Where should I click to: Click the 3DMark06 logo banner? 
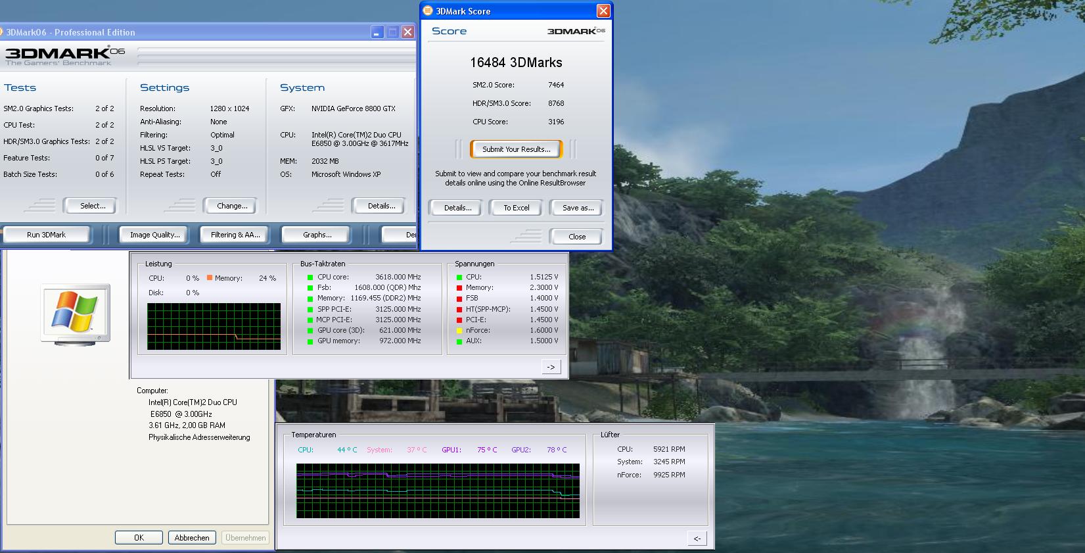65,56
